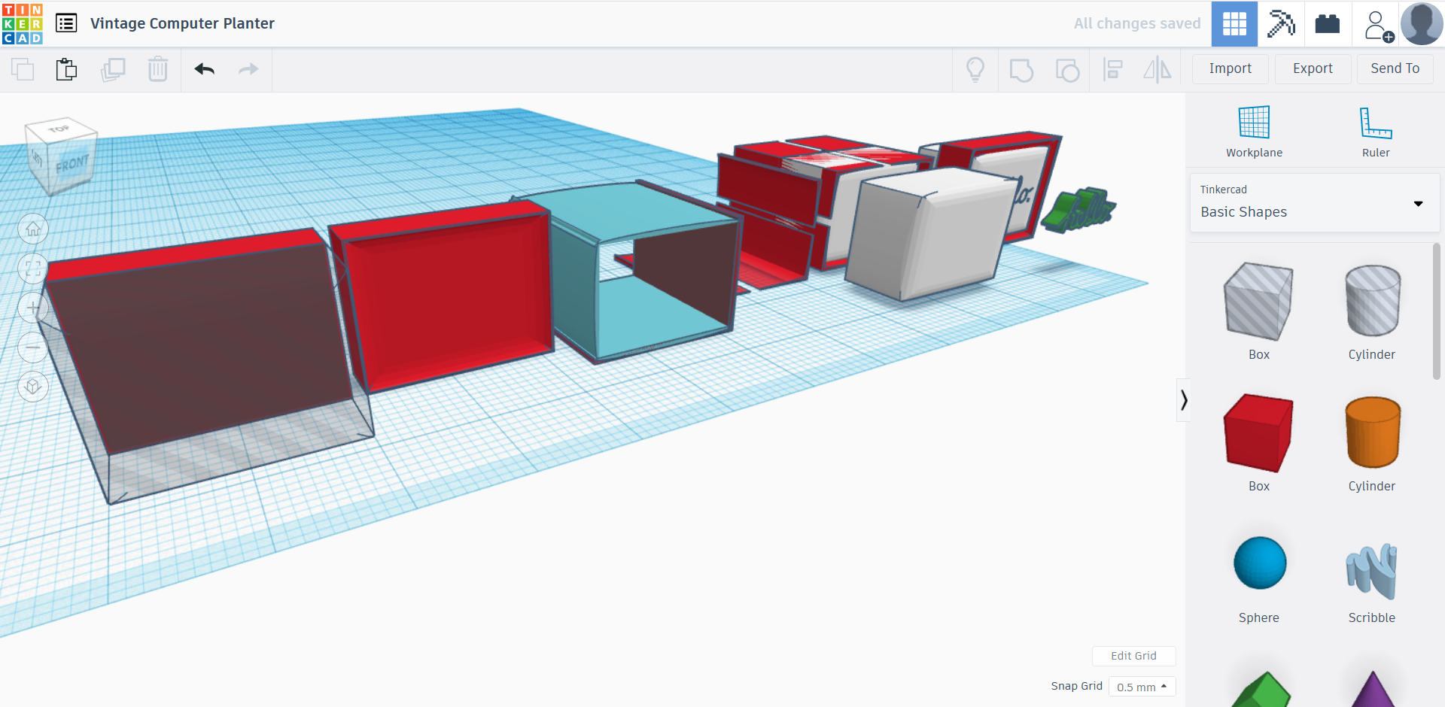The height and width of the screenshot is (707, 1445).
Task: Click the Import button
Action: point(1231,68)
